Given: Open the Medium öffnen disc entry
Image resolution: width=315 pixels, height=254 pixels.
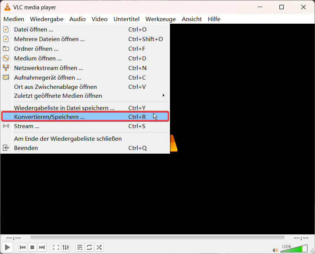Looking at the screenshot, I should pyautogui.click(x=86, y=59).
